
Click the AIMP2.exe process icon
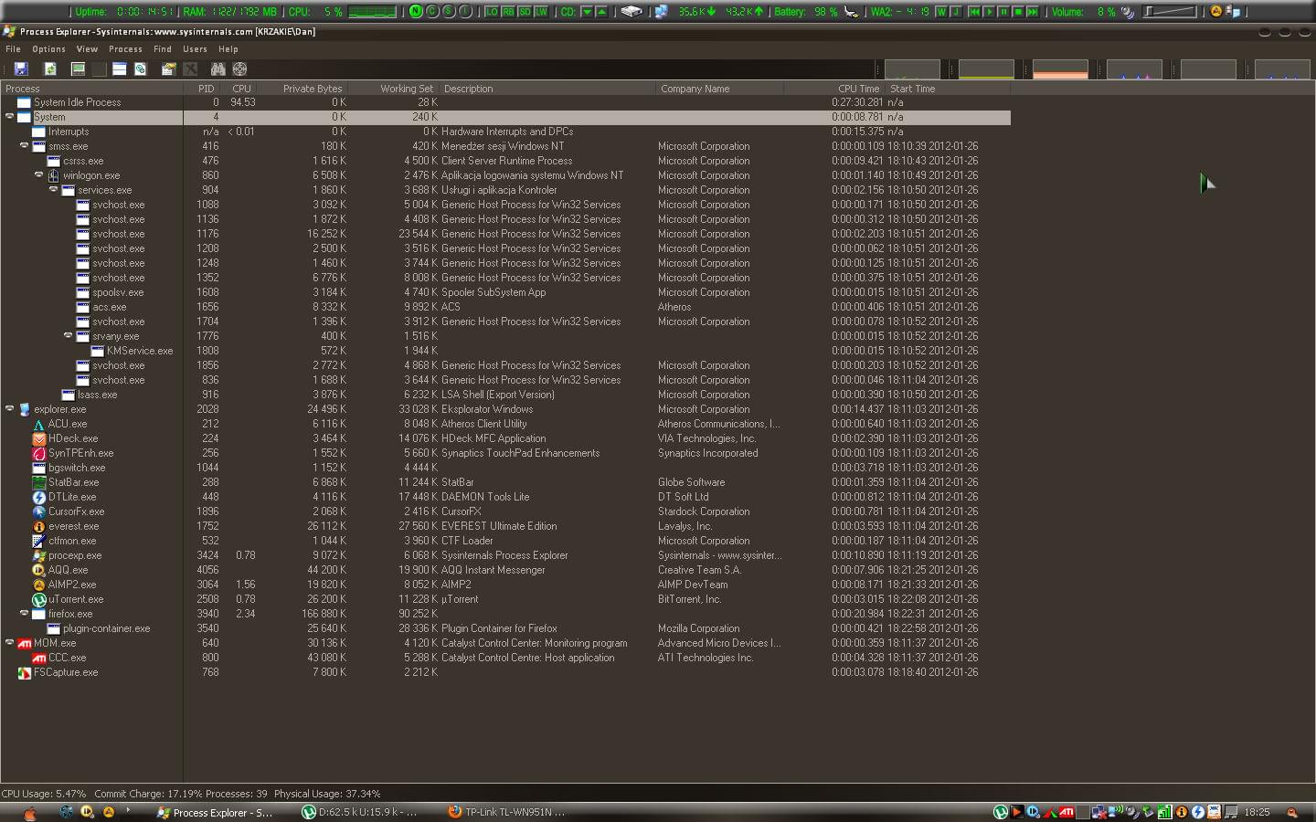(39, 585)
